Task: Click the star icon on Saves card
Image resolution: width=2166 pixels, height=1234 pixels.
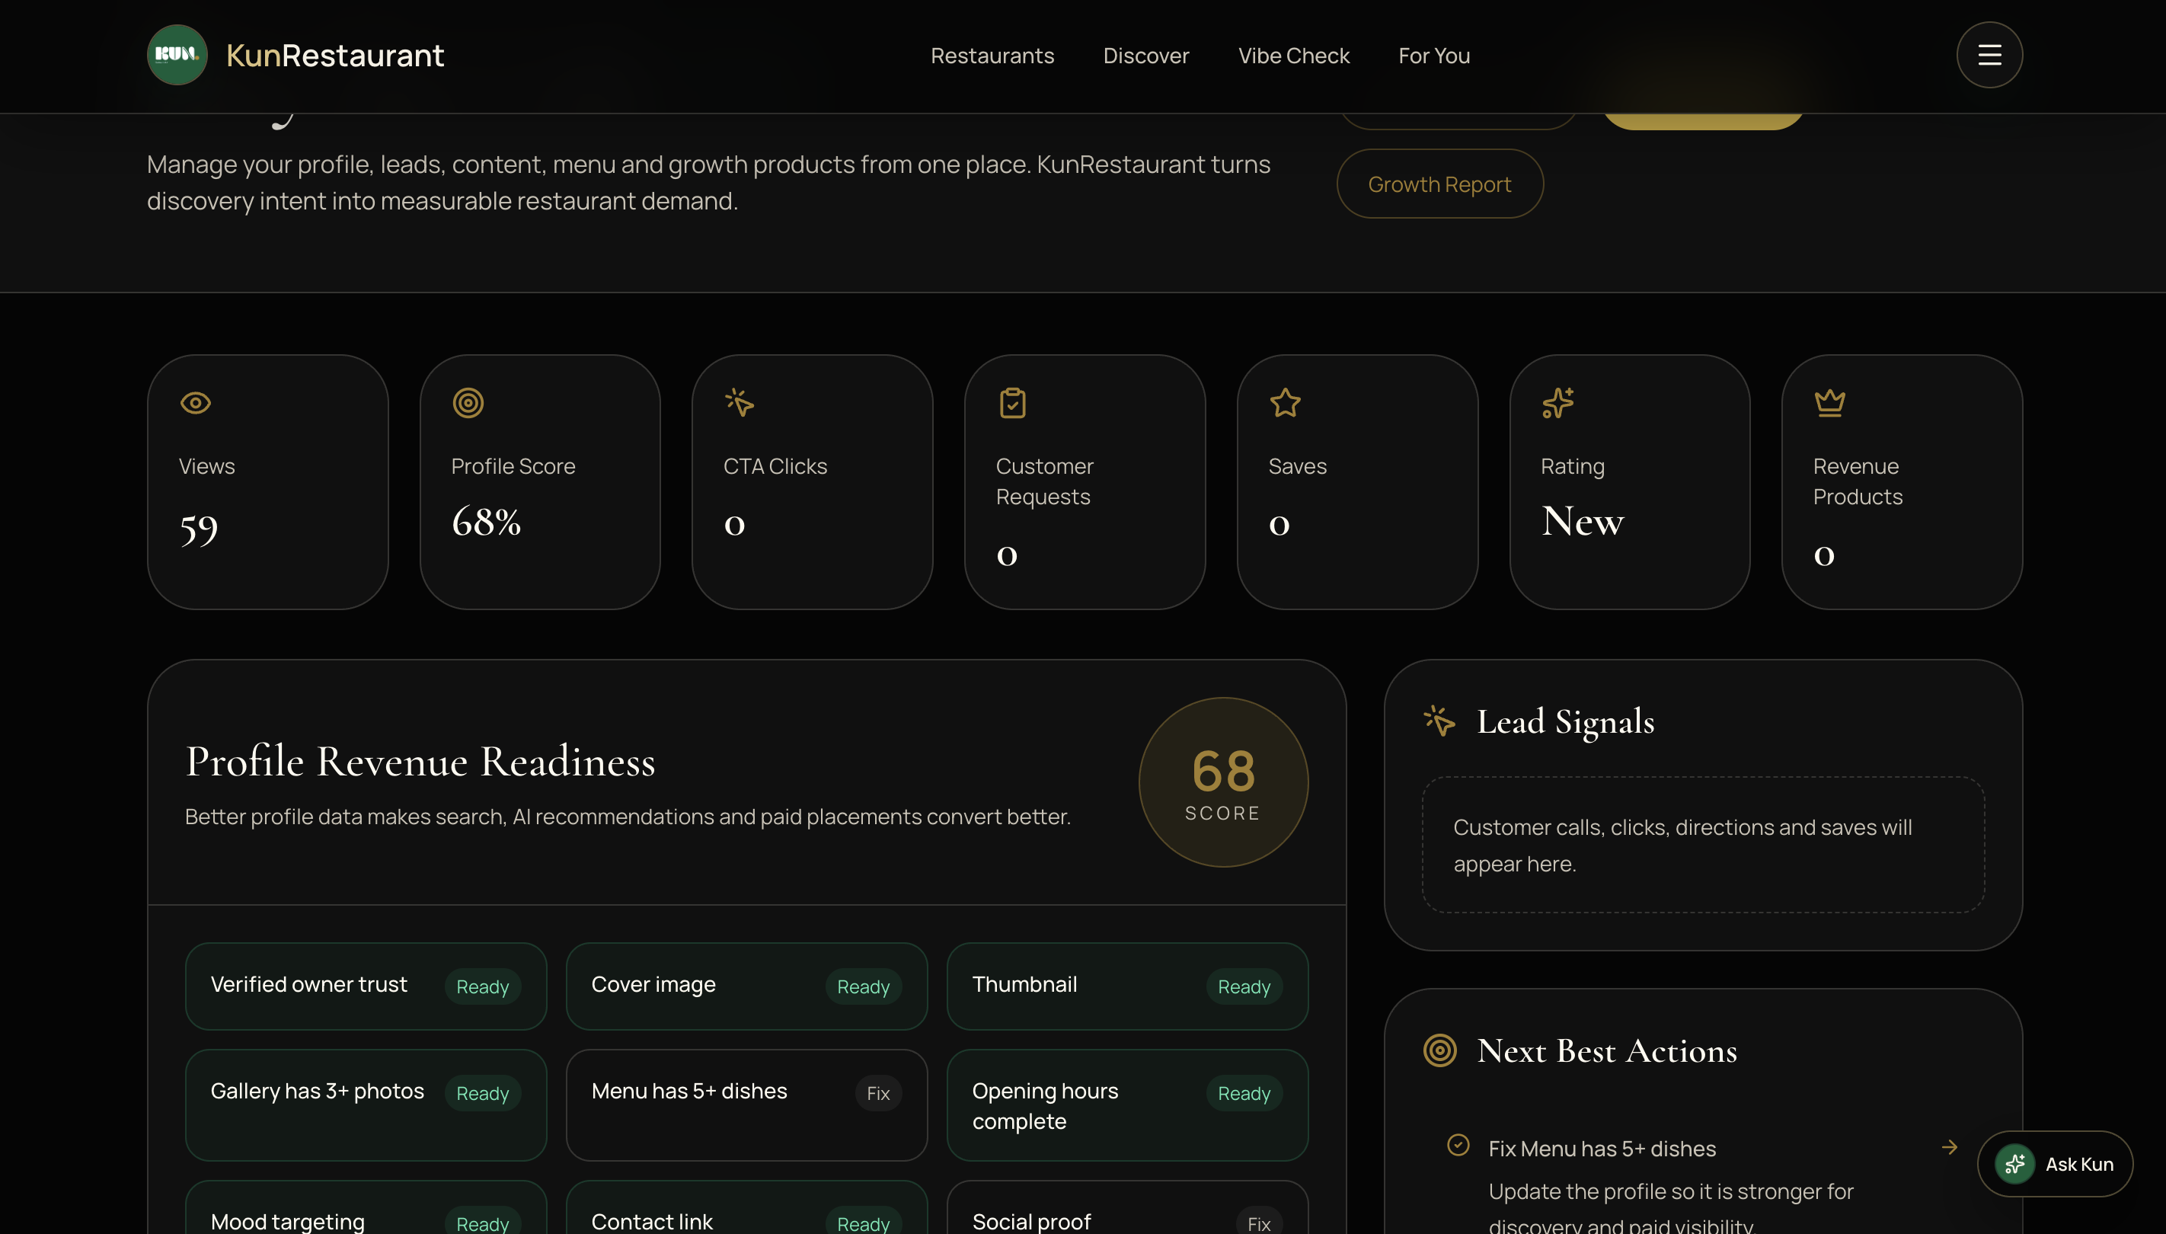Action: click(x=1285, y=403)
